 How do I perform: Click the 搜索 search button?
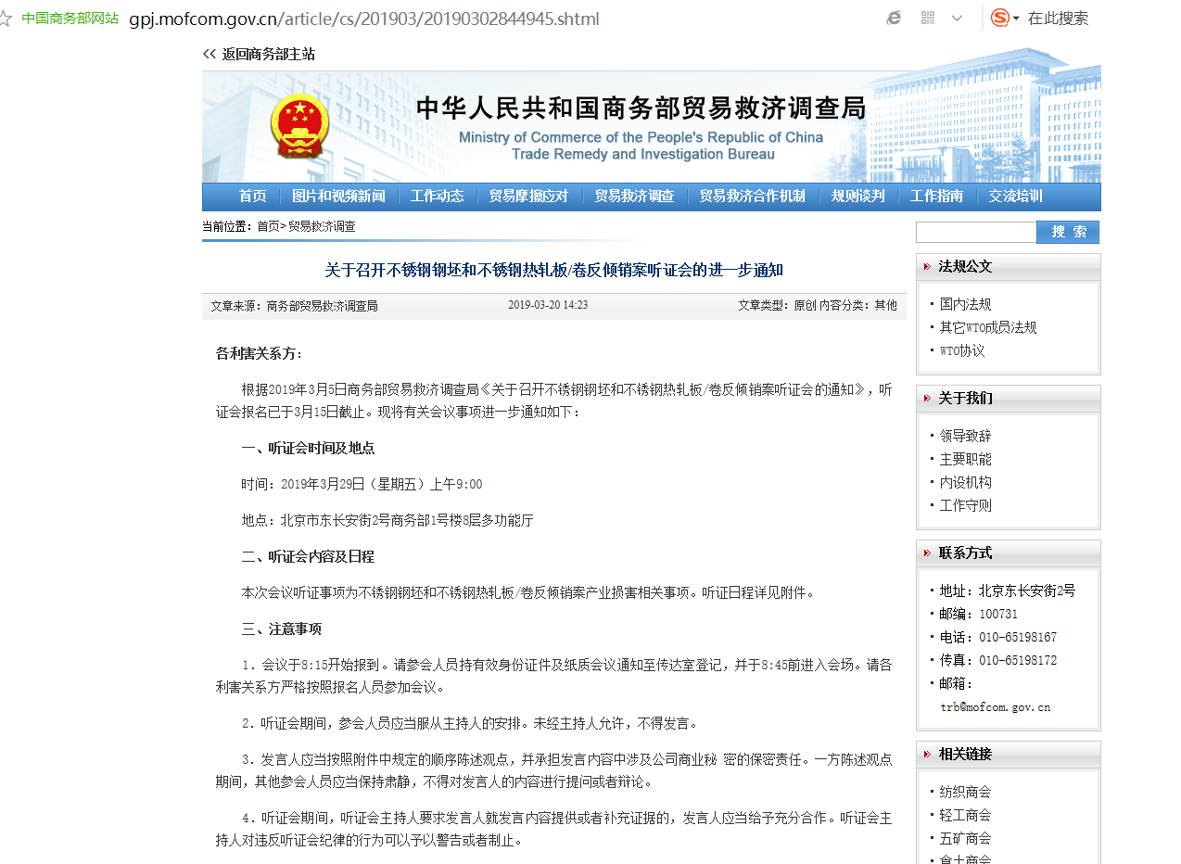1068,232
